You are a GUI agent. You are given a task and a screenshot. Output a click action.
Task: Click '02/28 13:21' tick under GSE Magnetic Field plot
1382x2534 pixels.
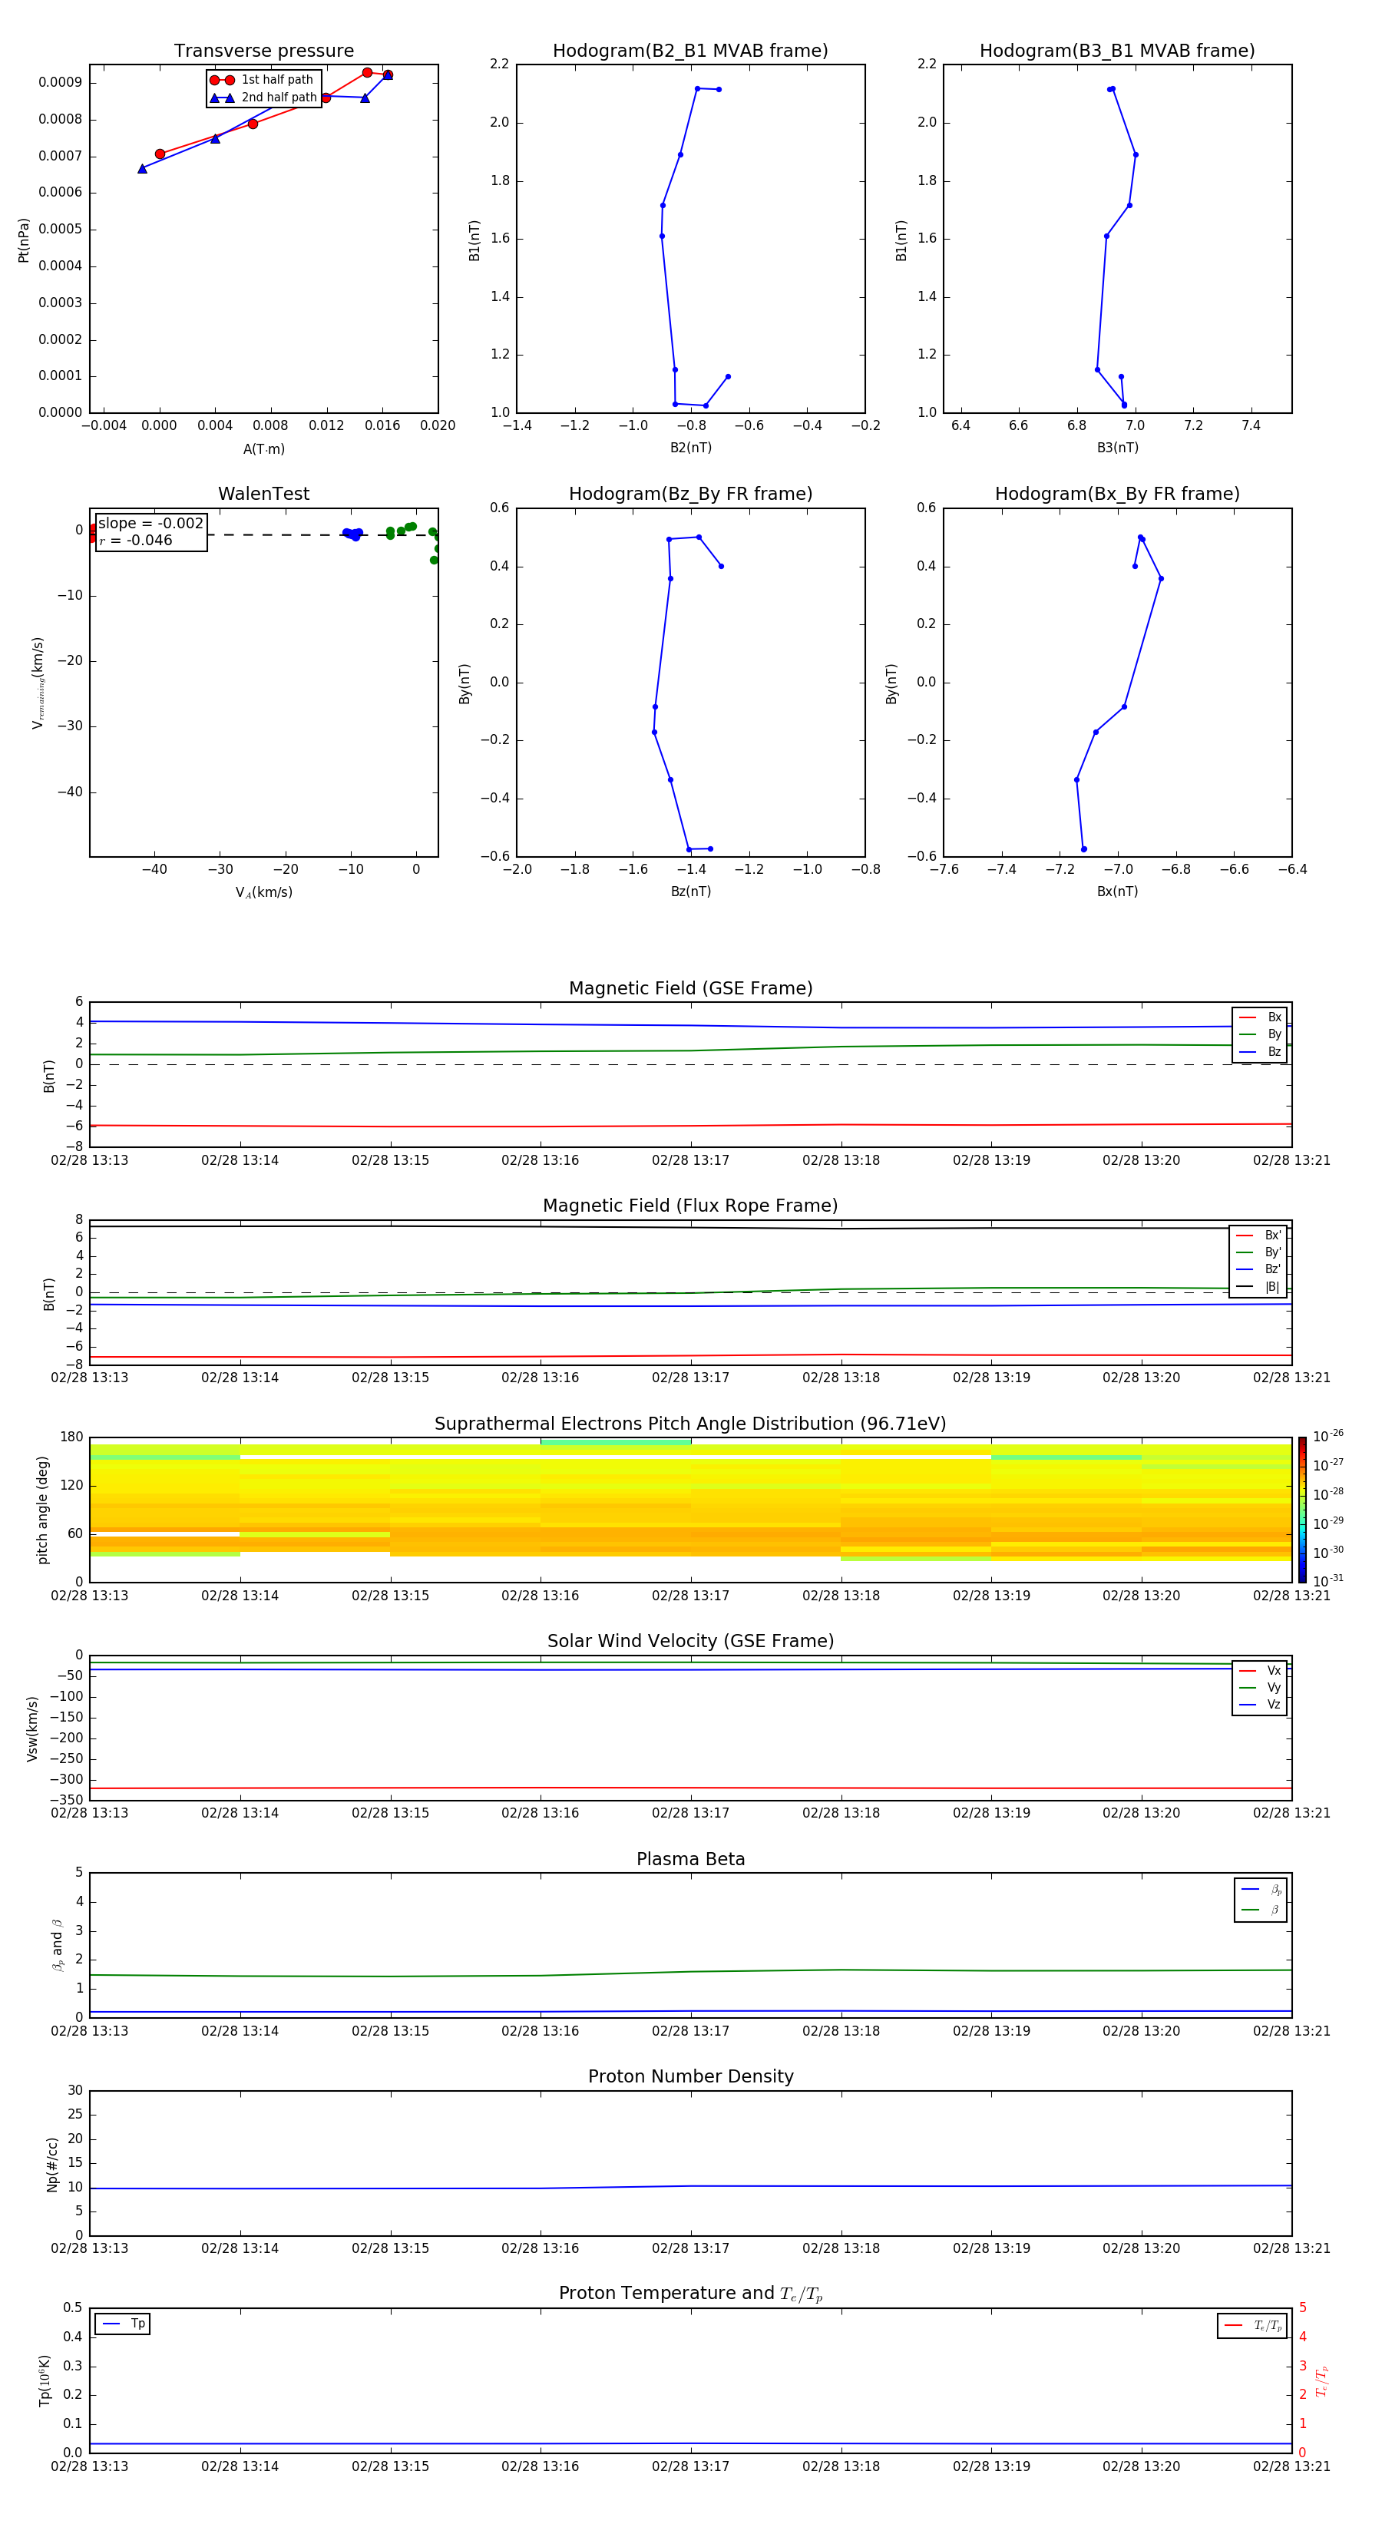pos(1291,1161)
